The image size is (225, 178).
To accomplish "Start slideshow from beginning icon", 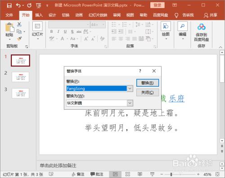I will [x=39, y=6].
